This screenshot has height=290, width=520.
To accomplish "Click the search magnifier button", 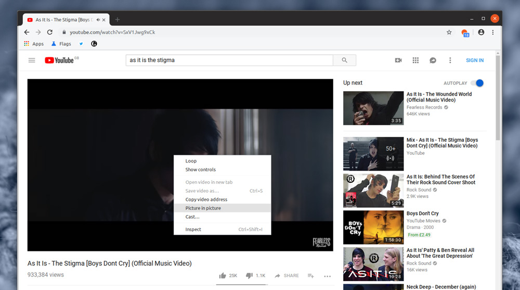I will tap(344, 60).
